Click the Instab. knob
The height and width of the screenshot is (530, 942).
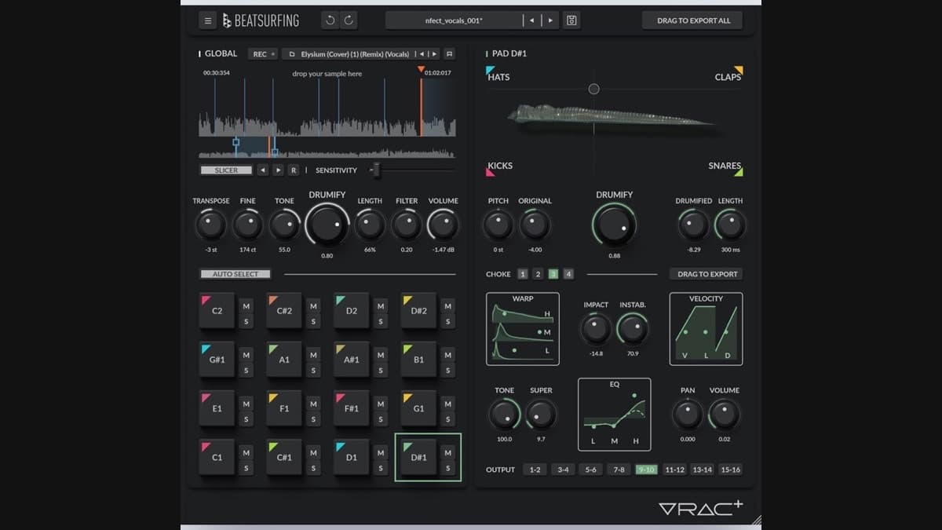click(x=633, y=329)
